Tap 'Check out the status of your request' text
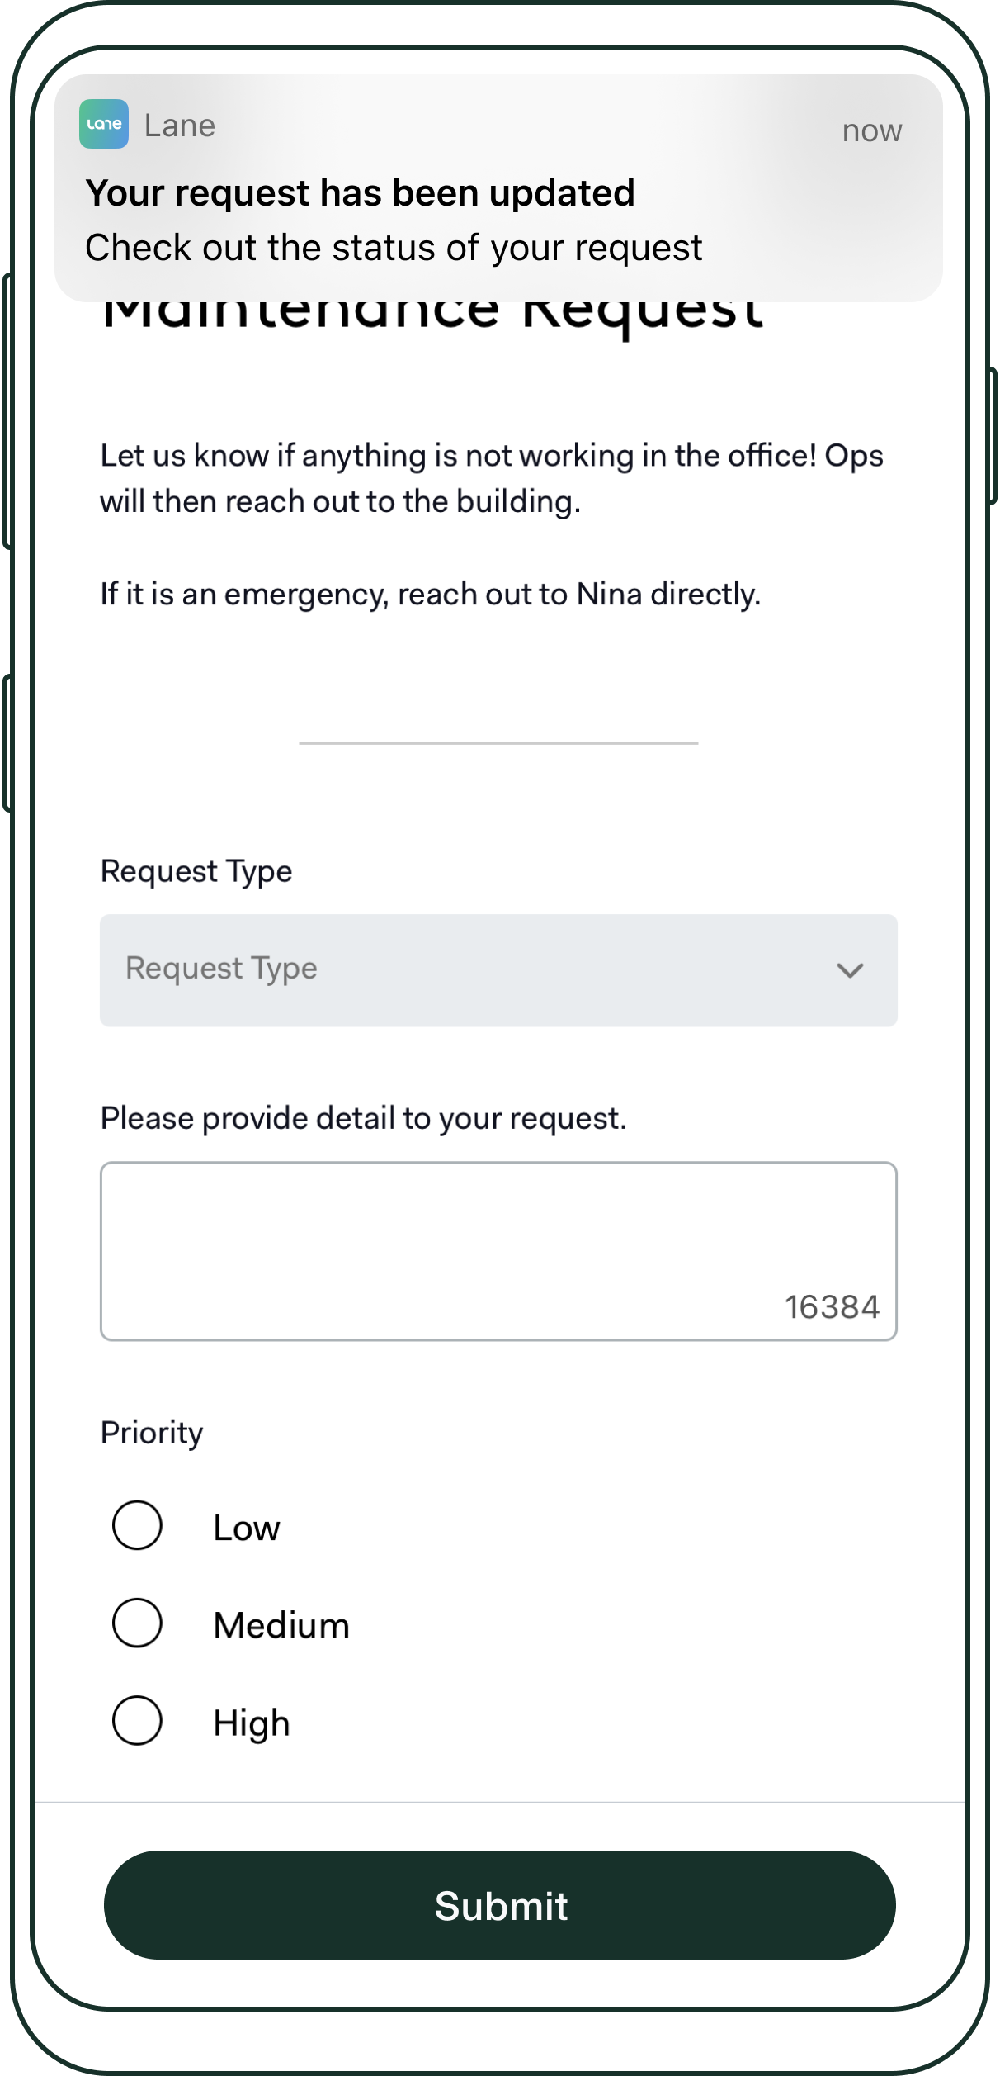 pyautogui.click(x=394, y=248)
